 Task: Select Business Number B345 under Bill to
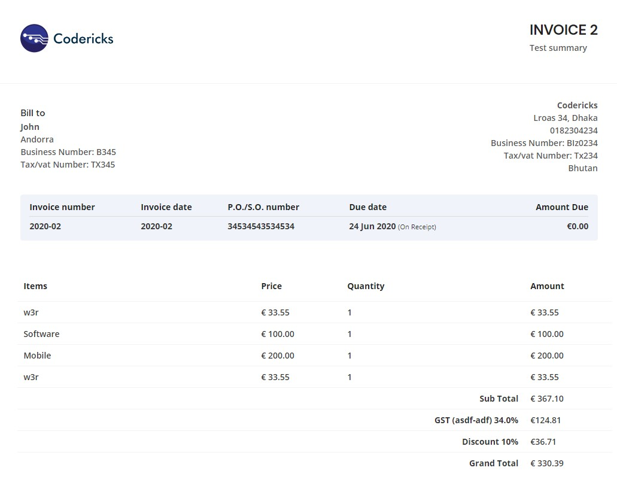click(x=68, y=152)
